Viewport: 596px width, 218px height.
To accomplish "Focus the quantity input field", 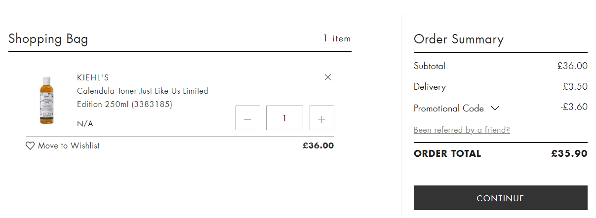I will tap(284, 118).
